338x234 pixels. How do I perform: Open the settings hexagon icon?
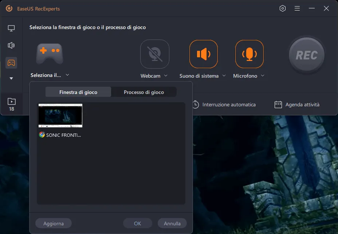[x=283, y=8]
